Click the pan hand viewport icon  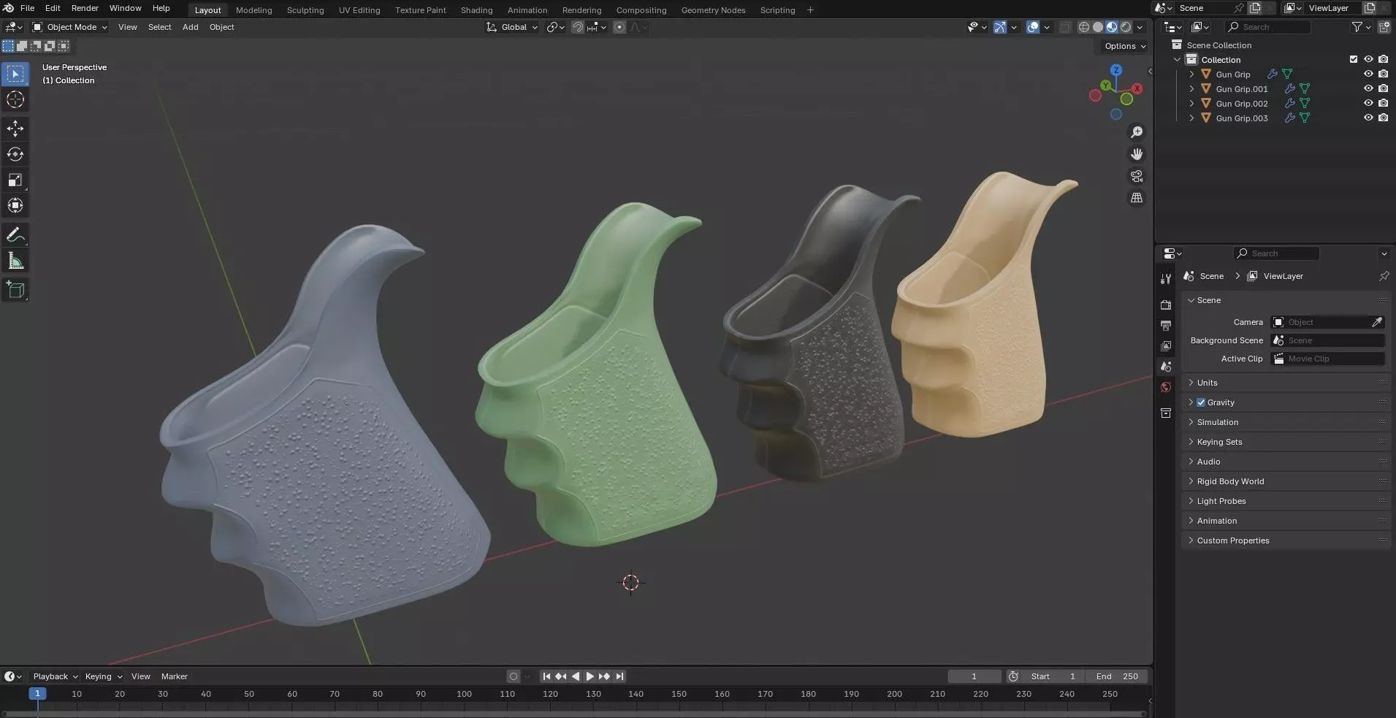[x=1137, y=154]
